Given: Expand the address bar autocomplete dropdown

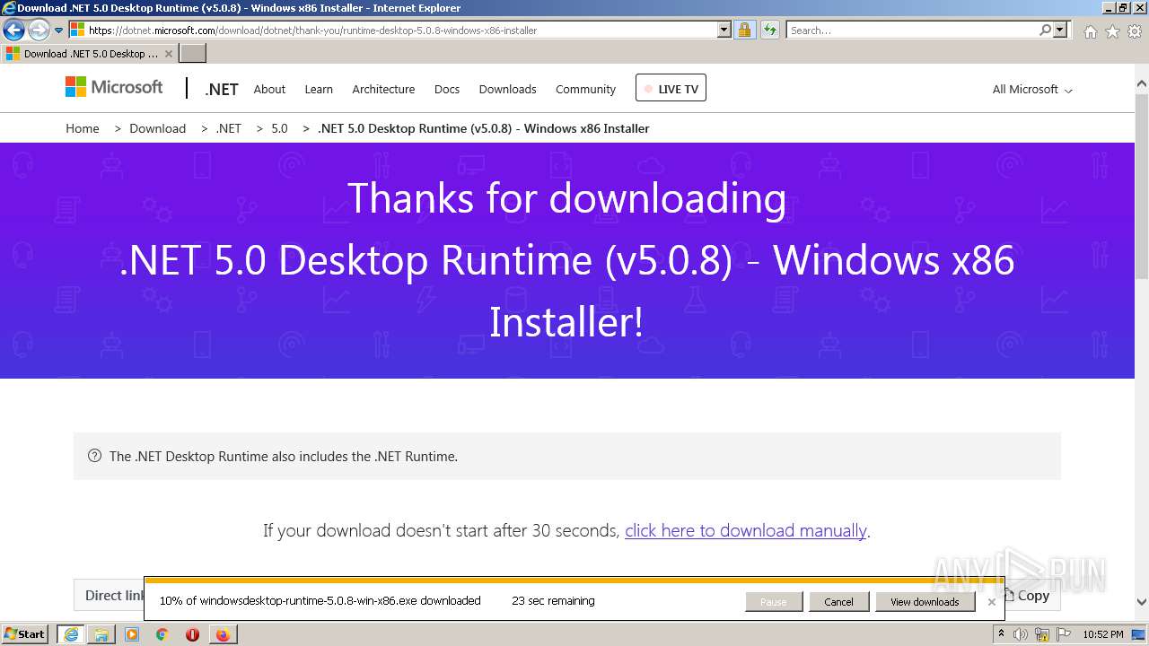Looking at the screenshot, I should point(724,31).
